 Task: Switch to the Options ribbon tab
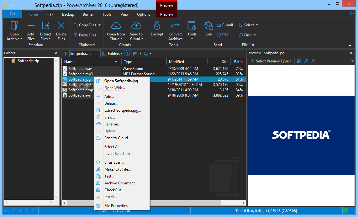[x=144, y=14]
